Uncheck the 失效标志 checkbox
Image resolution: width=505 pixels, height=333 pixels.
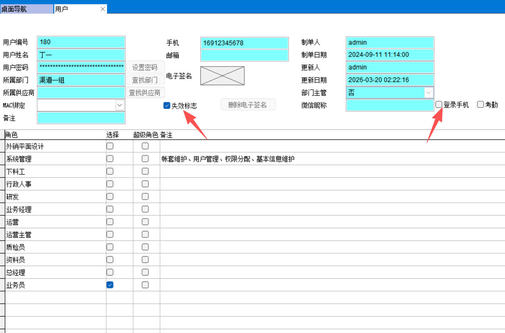tap(167, 106)
